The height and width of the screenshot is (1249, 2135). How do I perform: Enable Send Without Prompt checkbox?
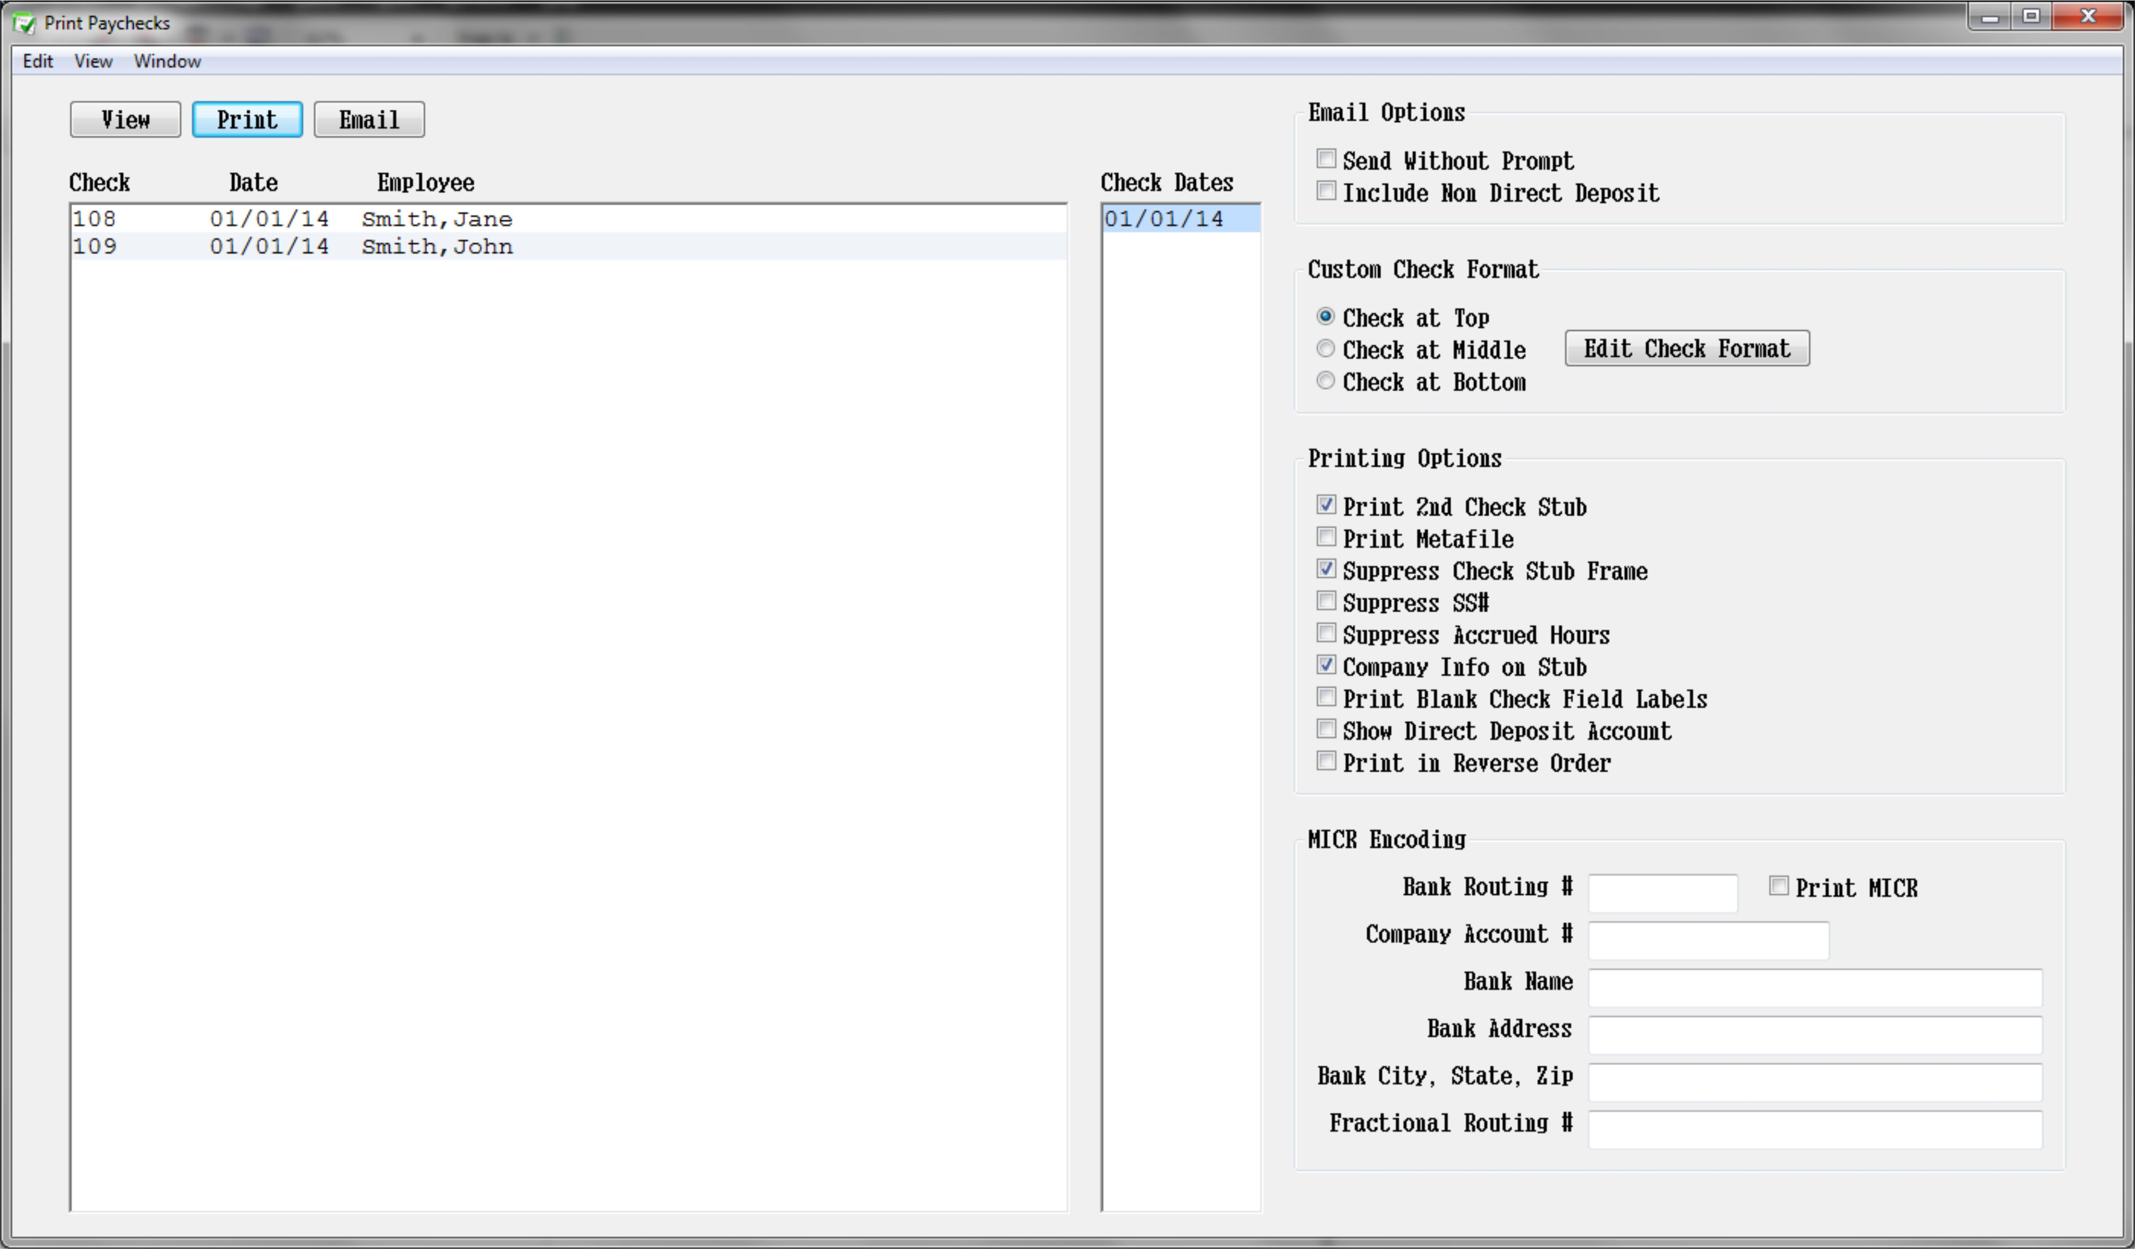point(1326,160)
